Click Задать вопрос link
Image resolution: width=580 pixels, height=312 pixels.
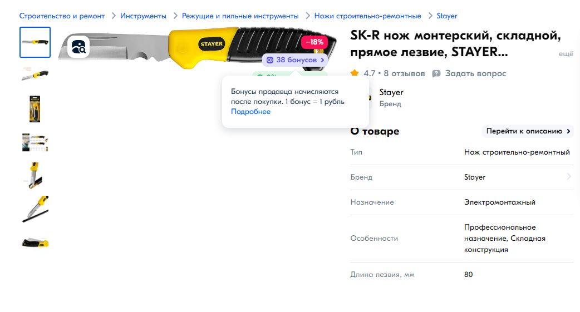pos(475,73)
